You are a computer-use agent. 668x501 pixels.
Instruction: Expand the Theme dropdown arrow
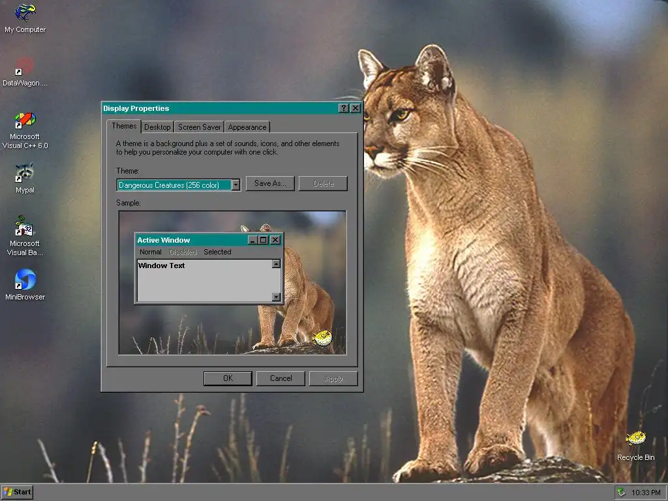click(x=236, y=185)
